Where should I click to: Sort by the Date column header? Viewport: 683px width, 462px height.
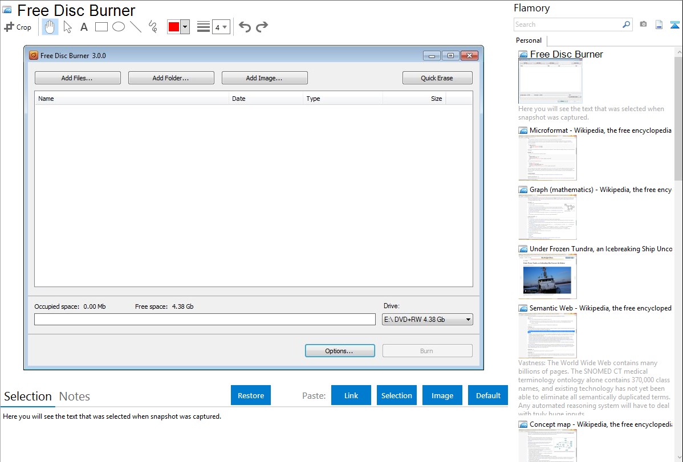pos(266,99)
